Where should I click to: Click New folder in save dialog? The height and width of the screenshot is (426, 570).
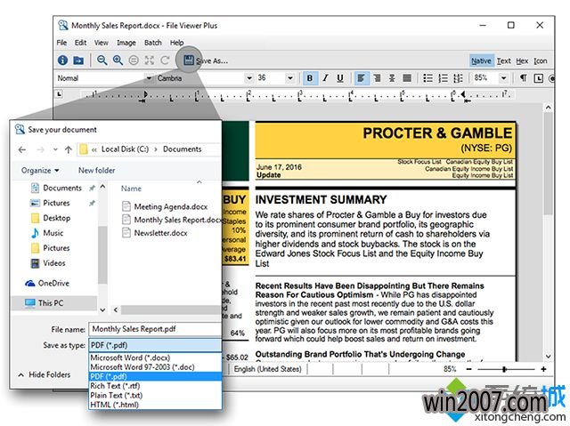click(x=97, y=170)
